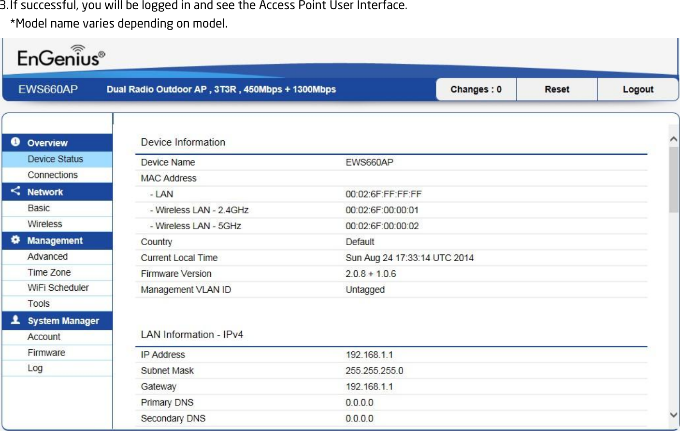Click the Secondary DNS value 0.0.0.0
The image size is (680, 431).
tap(359, 419)
